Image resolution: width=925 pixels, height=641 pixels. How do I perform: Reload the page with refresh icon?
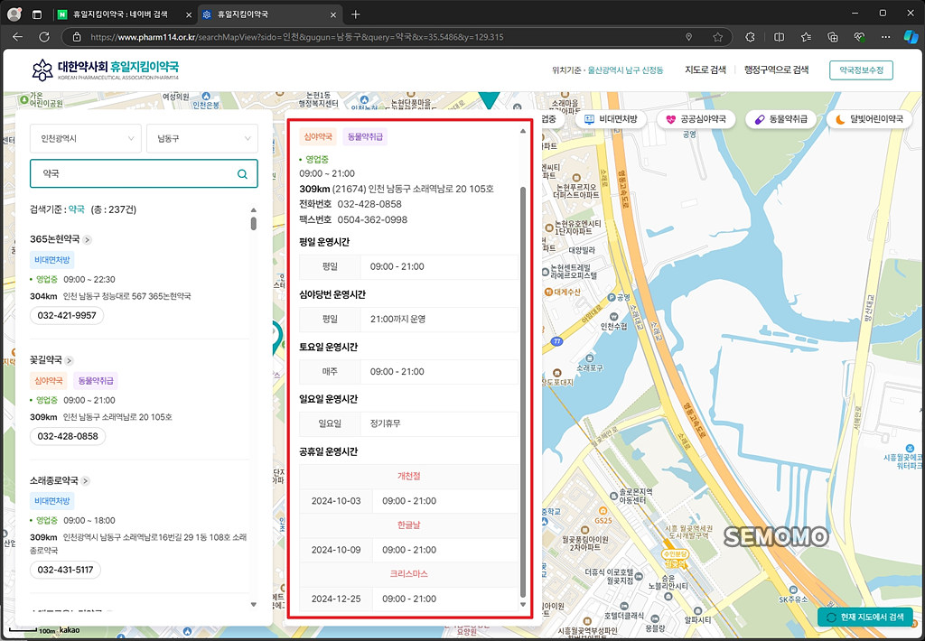44,36
